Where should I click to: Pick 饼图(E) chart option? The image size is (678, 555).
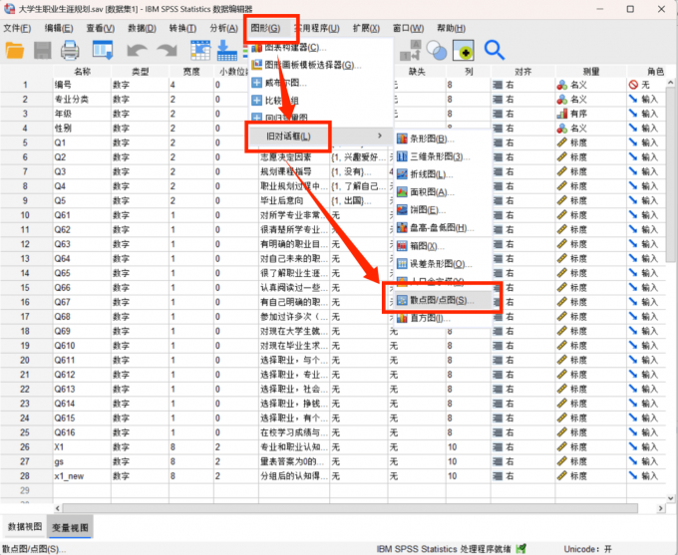tap(424, 209)
